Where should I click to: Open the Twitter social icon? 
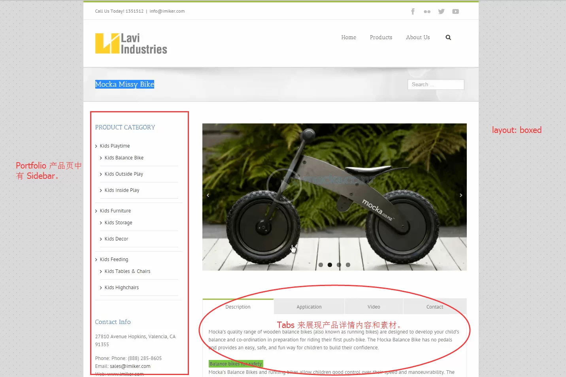pyautogui.click(x=441, y=11)
